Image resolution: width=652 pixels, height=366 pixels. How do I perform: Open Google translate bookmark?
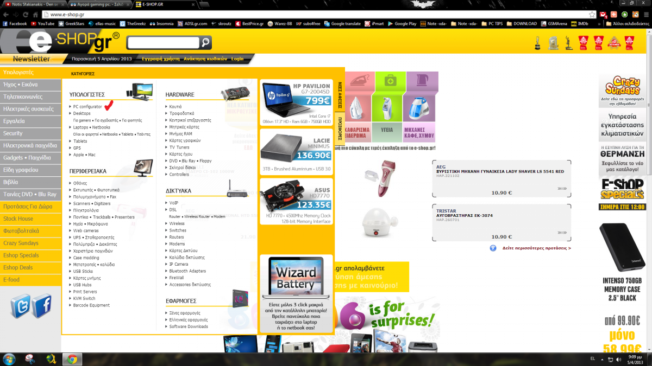(342, 24)
